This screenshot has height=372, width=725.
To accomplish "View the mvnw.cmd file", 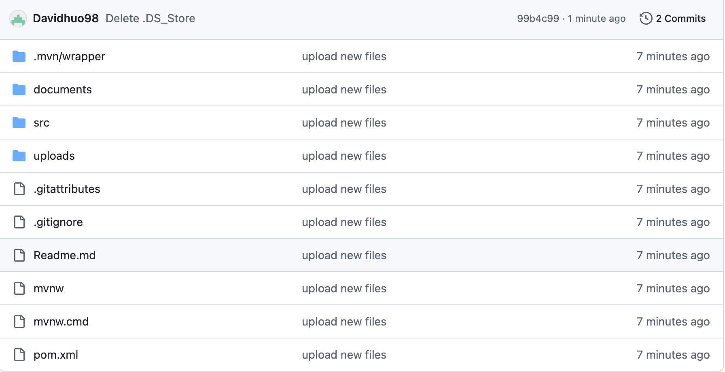I will pyautogui.click(x=61, y=322).
